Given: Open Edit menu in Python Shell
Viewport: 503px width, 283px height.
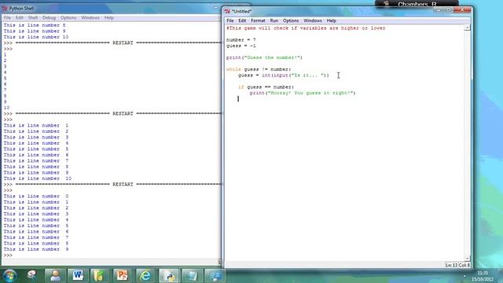Looking at the screenshot, I should pos(19,17).
